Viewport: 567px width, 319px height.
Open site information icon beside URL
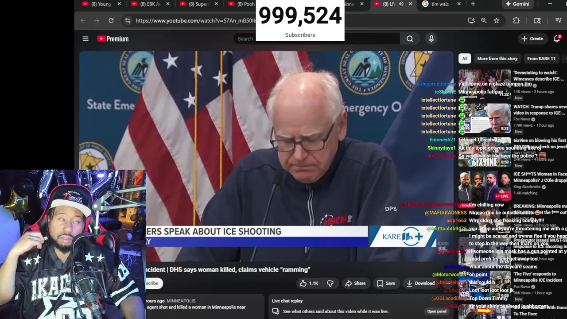(128, 20)
